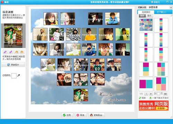The image size is (173, 124).
Task: Select the six-block two-column template
Action: [161, 69]
